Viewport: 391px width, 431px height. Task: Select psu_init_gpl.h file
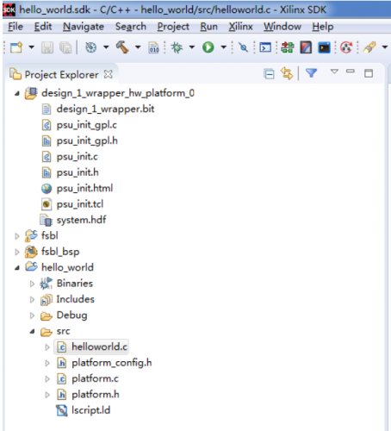click(x=87, y=141)
